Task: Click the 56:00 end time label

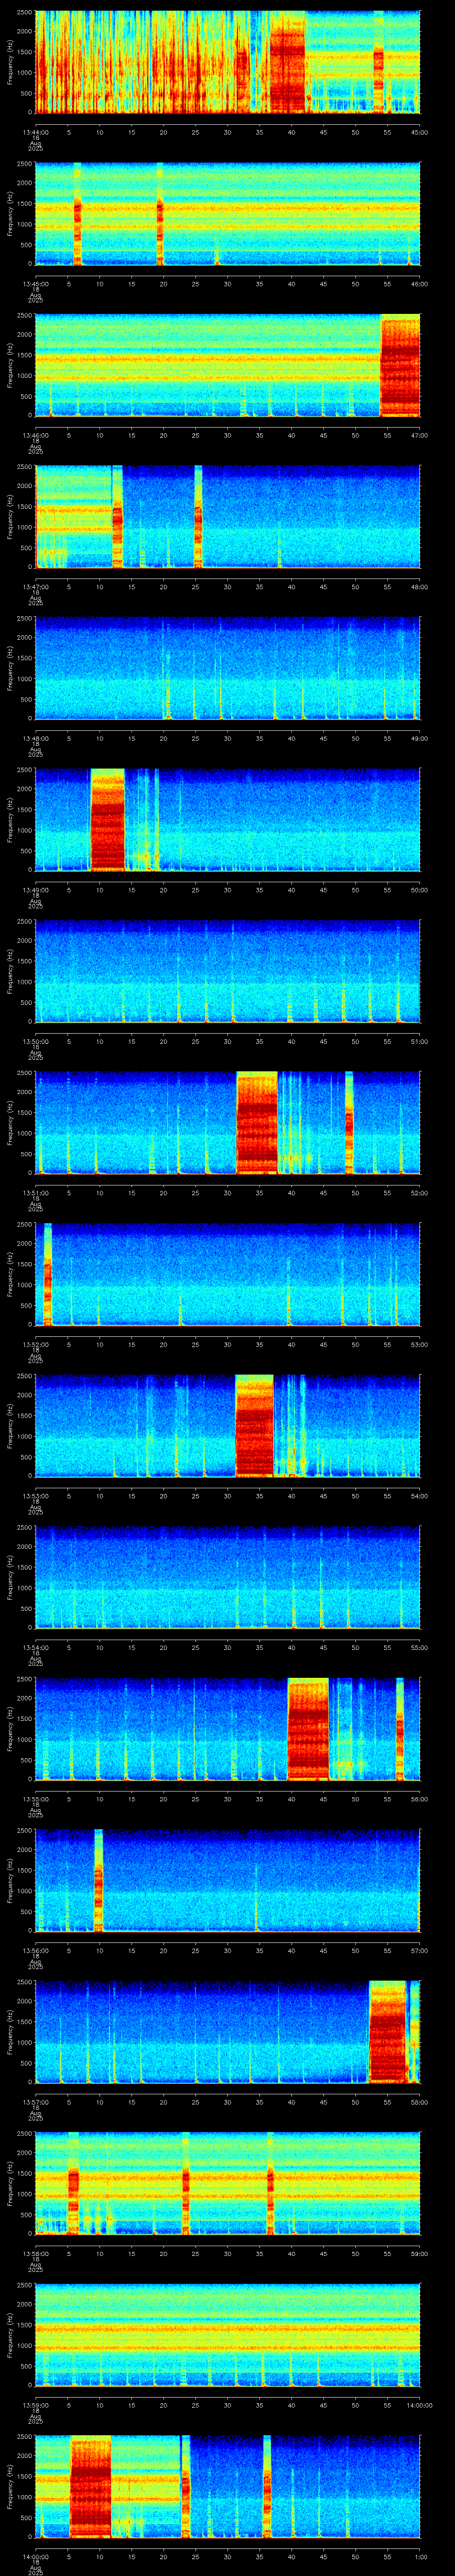Action: (x=419, y=1799)
